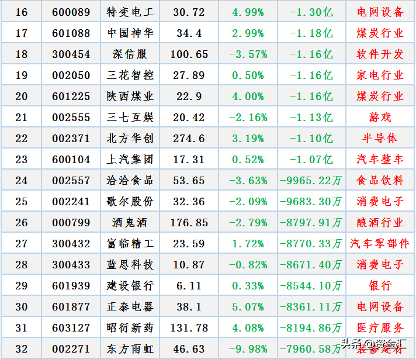Select stock code 002241

[x=71, y=202]
